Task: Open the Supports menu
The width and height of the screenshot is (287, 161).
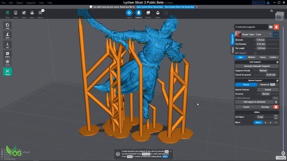Action: (31, 3)
